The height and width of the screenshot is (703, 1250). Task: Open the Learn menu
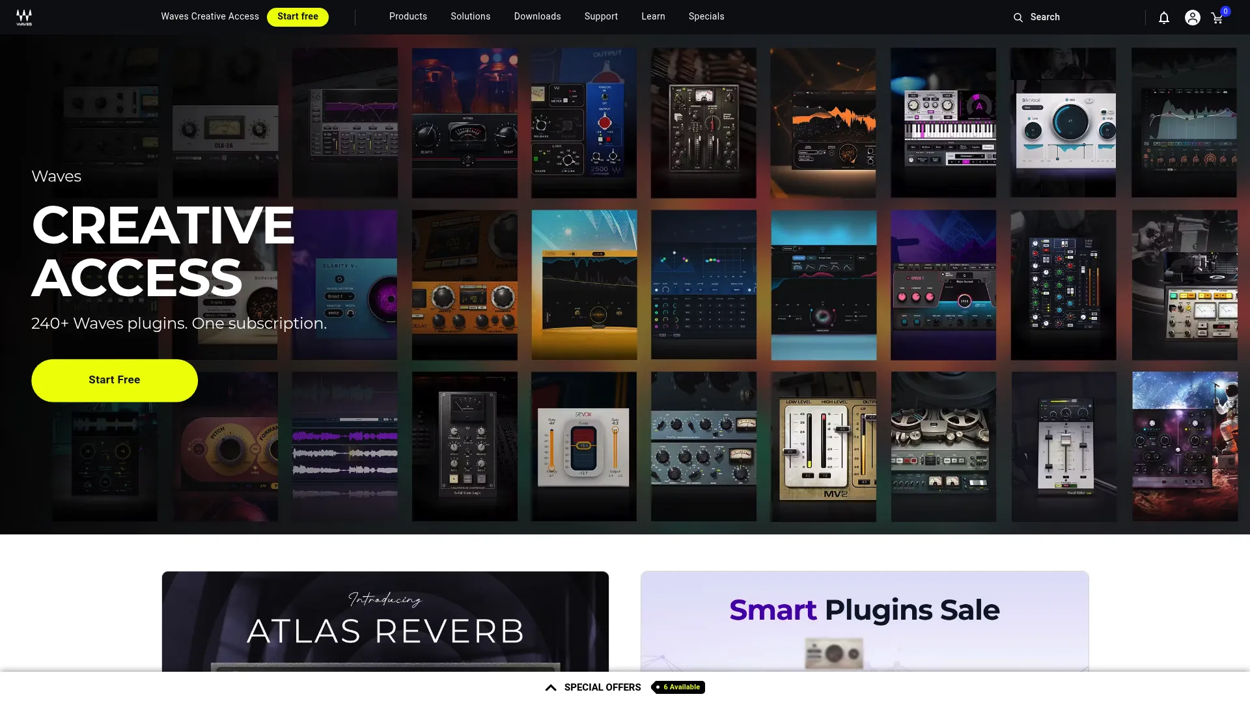tap(653, 16)
